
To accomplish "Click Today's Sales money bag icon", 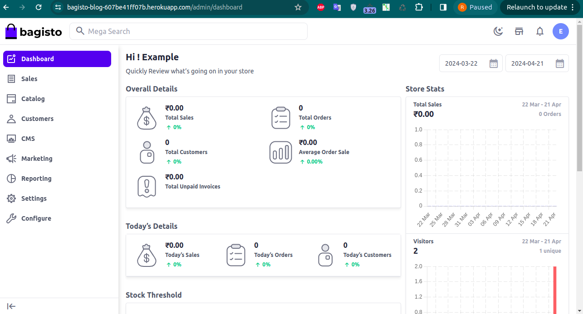I will [x=147, y=256].
